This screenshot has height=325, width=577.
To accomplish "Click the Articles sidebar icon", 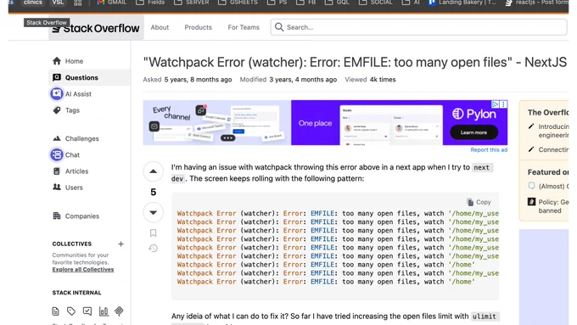I will coord(57,171).
